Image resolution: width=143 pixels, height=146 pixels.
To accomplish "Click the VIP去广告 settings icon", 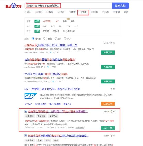I will click(114, 43).
